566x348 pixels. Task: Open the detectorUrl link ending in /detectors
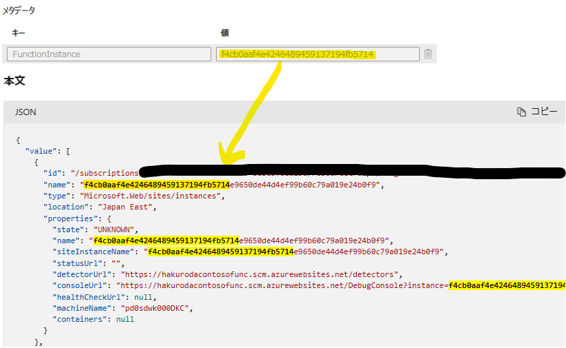click(257, 274)
